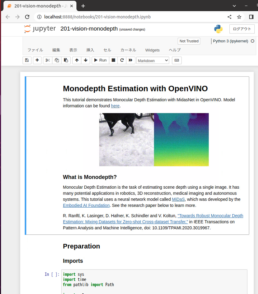Screen dimensions: 258x294
Task: Move selected cell down arrow
Action: pos(86,60)
